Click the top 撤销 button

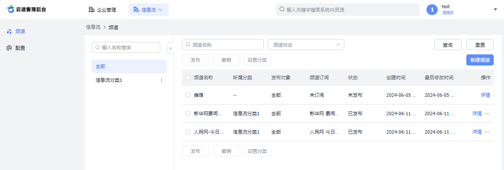point(226,60)
